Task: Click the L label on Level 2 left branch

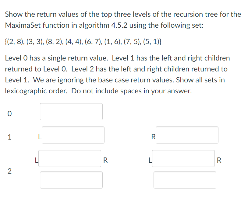Action: [x=36, y=160]
